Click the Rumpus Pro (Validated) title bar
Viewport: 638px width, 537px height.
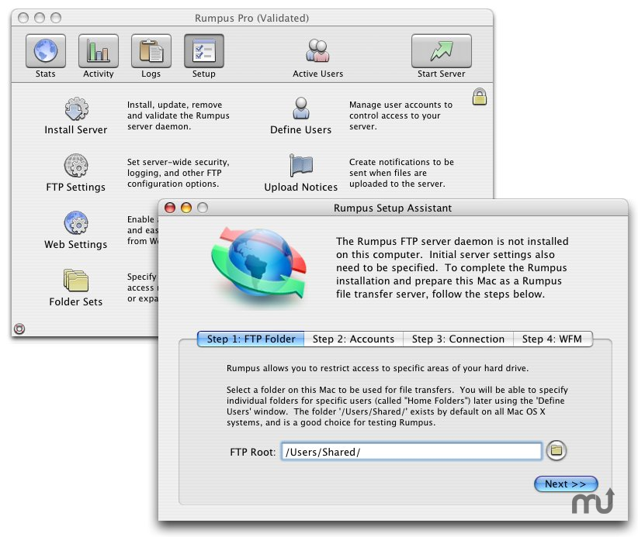click(x=252, y=18)
